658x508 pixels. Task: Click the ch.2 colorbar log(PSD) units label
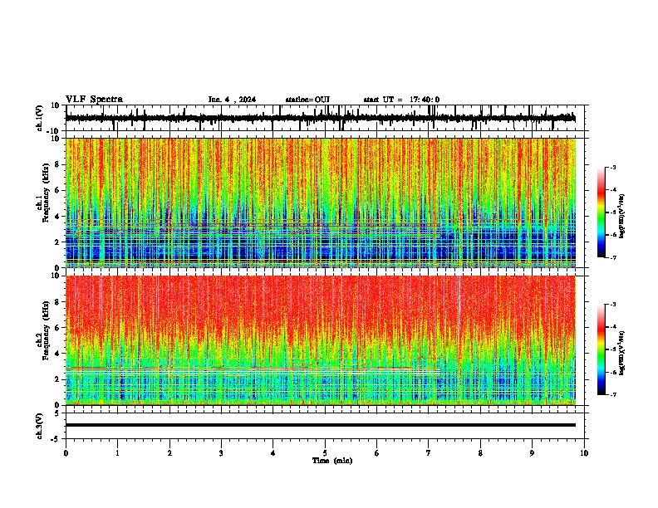622,354
